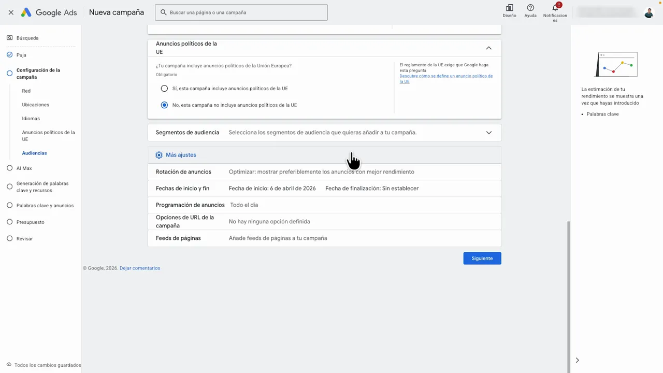This screenshot has width=663, height=373.
Task: Jump to Ubicaciones subsection in sidebar
Action: point(36,105)
